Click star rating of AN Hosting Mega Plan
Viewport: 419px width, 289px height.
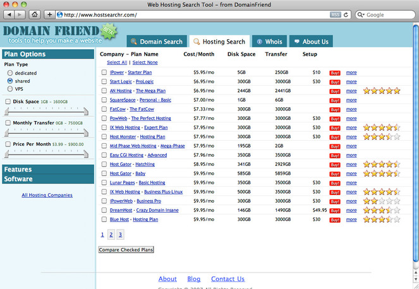click(x=382, y=91)
